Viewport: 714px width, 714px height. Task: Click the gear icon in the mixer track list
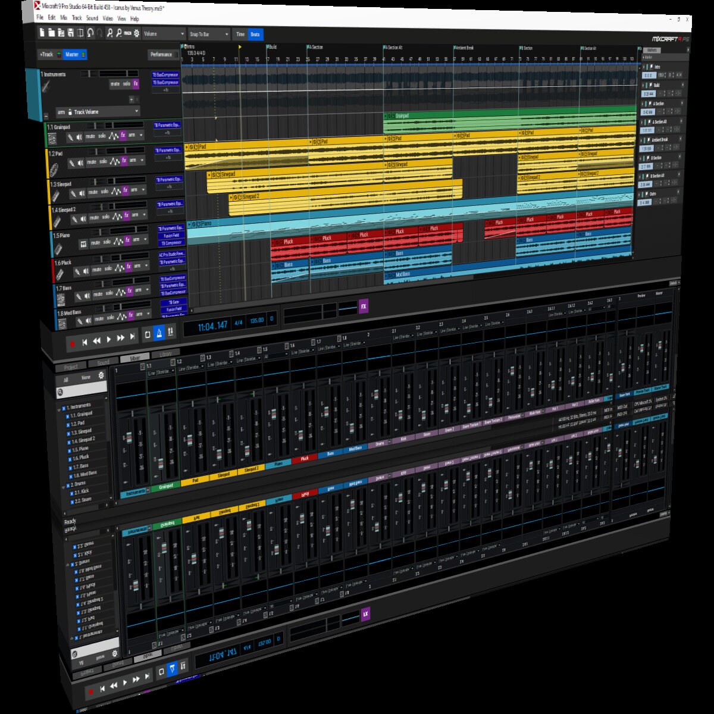(x=101, y=375)
